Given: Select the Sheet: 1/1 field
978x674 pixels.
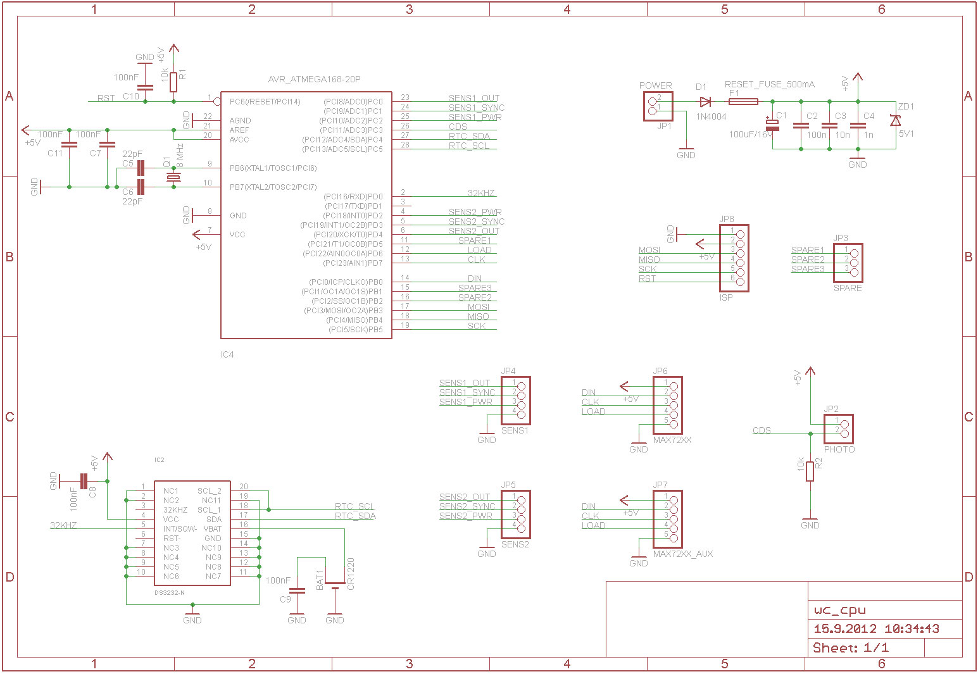Looking at the screenshot, I should [x=851, y=648].
